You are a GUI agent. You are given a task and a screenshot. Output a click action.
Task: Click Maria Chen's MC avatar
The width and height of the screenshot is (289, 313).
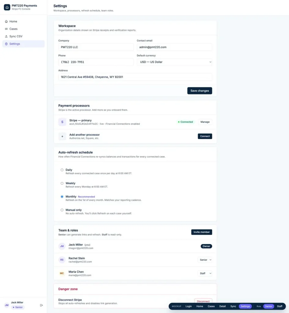(x=62, y=274)
